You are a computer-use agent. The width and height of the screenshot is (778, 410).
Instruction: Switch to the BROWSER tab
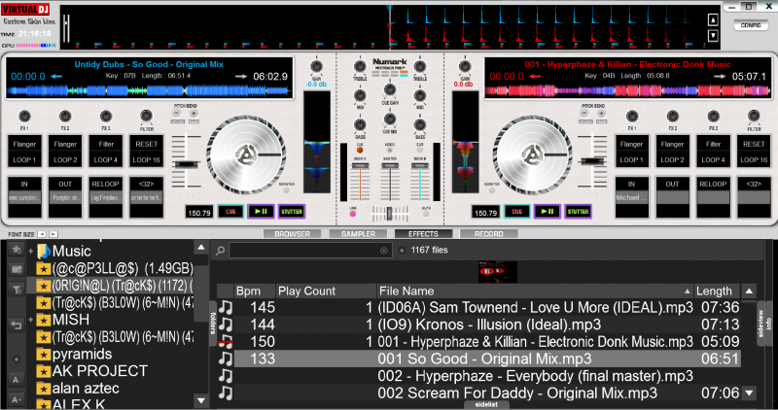293,233
